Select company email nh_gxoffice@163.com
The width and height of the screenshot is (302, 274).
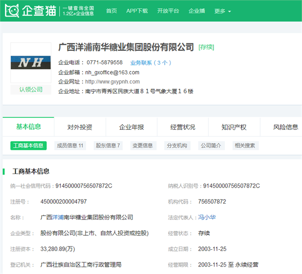(x=112, y=72)
